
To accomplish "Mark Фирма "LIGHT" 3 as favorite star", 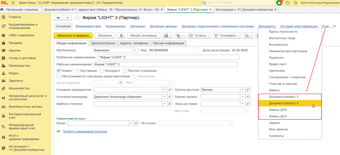I will (x=77, y=18).
